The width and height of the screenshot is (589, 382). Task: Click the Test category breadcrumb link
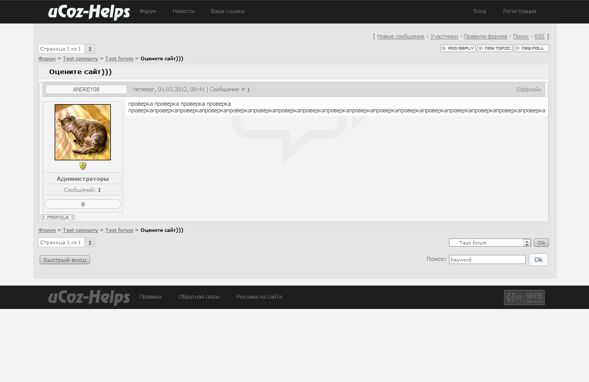[x=80, y=59]
